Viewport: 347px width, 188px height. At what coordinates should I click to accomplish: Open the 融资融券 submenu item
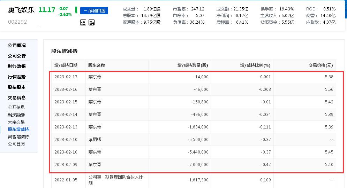pyautogui.click(x=16, y=115)
